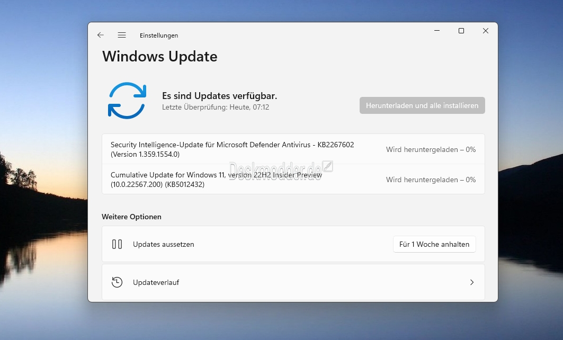Image resolution: width=563 pixels, height=340 pixels.
Task: Click the blue update sync icon
Action: pyautogui.click(x=127, y=101)
